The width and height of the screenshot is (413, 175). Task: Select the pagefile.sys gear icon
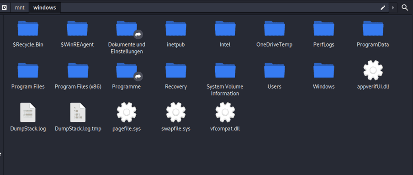(x=127, y=112)
